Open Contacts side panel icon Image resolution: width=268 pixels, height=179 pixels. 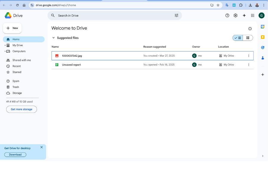coord(263,58)
